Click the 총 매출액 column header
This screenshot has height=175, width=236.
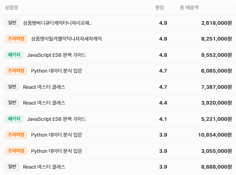point(189,8)
